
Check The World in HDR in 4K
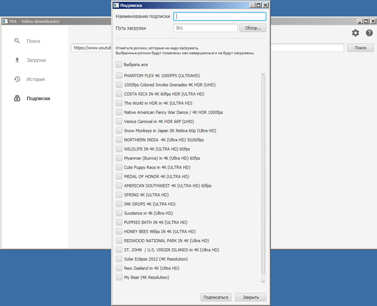[x=119, y=103]
